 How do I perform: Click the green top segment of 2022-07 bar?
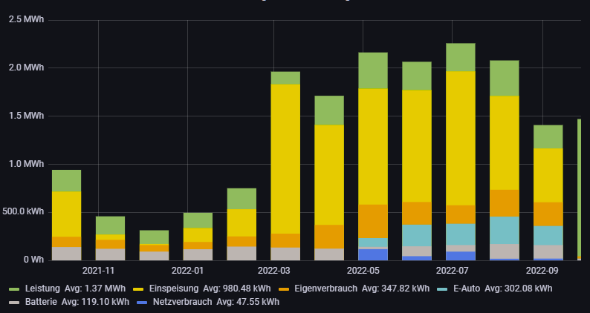[460, 57]
